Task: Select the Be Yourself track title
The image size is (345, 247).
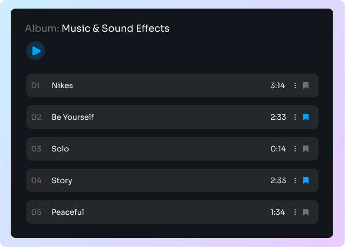Action: pyautogui.click(x=72, y=117)
